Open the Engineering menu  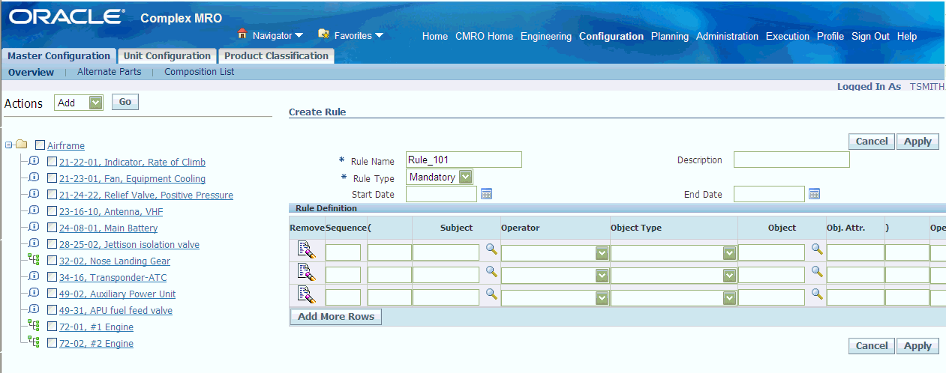click(x=546, y=36)
